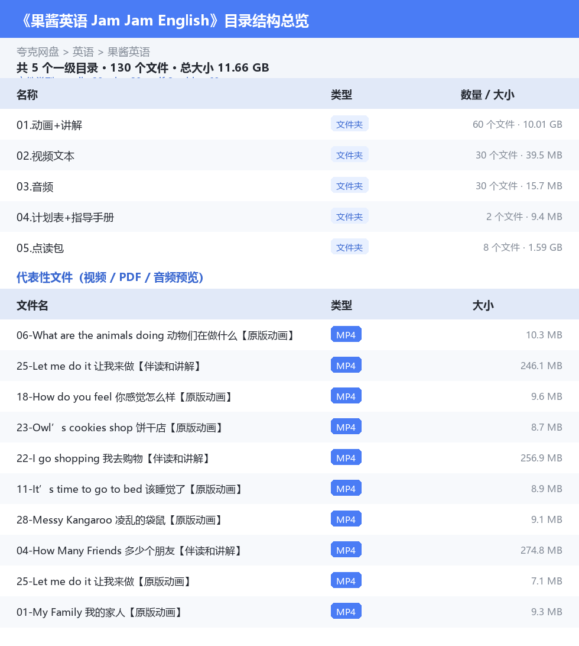Open 22-I go shopping 我去购物 file
This screenshot has width=579, height=646.
(x=114, y=458)
